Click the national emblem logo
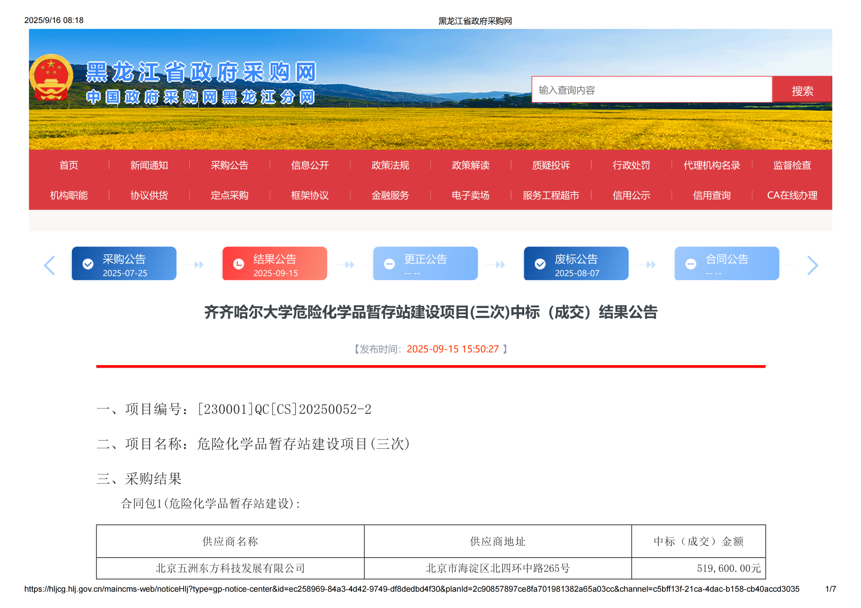This screenshot has height=608, width=861. (x=51, y=77)
